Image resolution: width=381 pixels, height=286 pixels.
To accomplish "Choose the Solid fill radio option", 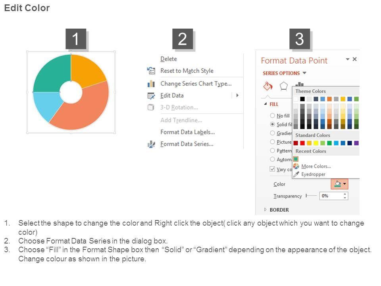I will 273,124.
